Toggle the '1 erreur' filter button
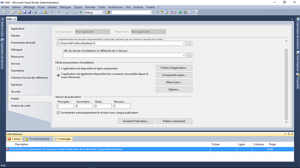This screenshot has width=300, height=168. [15, 139]
